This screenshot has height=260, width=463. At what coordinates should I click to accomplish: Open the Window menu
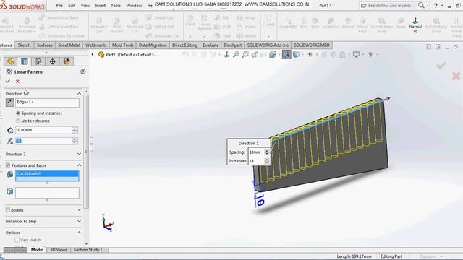point(134,6)
